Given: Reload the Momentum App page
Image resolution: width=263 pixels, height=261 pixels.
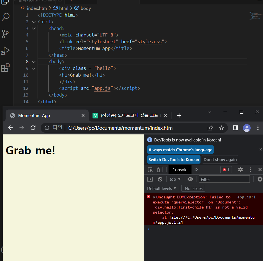Looking at the screenshot, I should (33, 128).
